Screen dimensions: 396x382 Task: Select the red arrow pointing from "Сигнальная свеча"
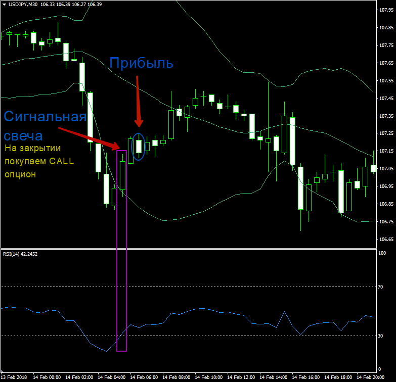[x=91, y=138]
